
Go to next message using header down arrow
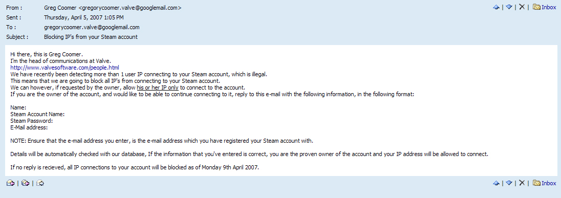pos(509,7)
